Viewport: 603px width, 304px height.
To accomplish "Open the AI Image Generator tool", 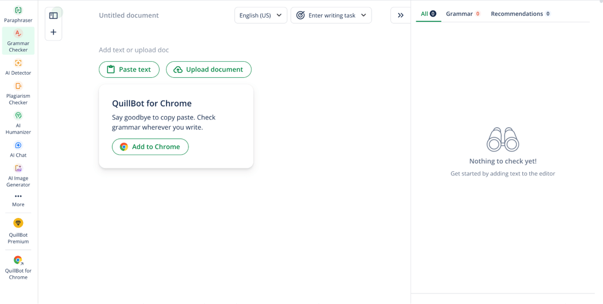I will tap(18, 176).
